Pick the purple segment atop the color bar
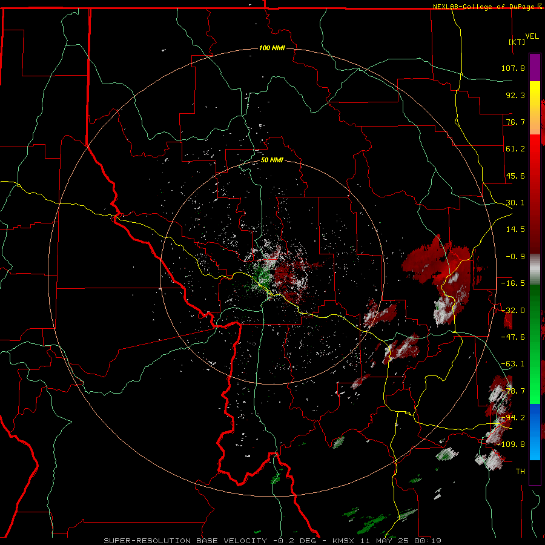This screenshot has height=545, width=545. pyautogui.click(x=535, y=67)
